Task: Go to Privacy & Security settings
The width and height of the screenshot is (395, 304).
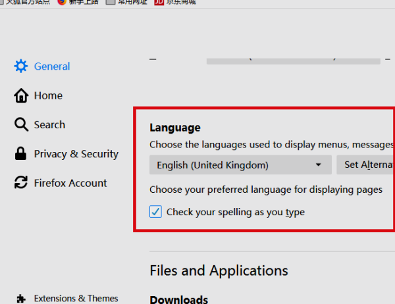Action: coord(66,153)
